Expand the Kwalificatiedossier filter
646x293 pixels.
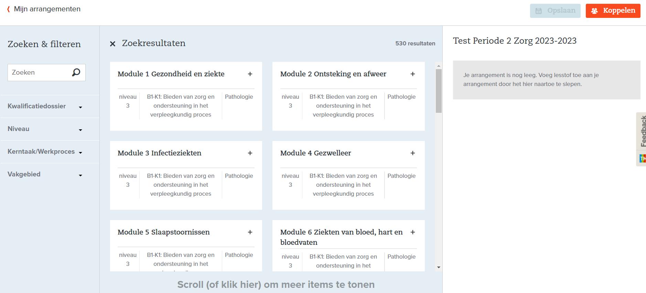(45, 106)
